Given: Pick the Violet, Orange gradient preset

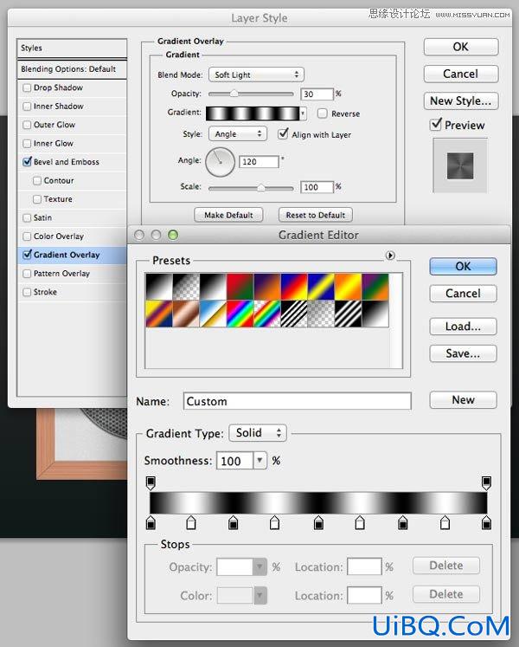Looking at the screenshot, I should (x=267, y=287).
